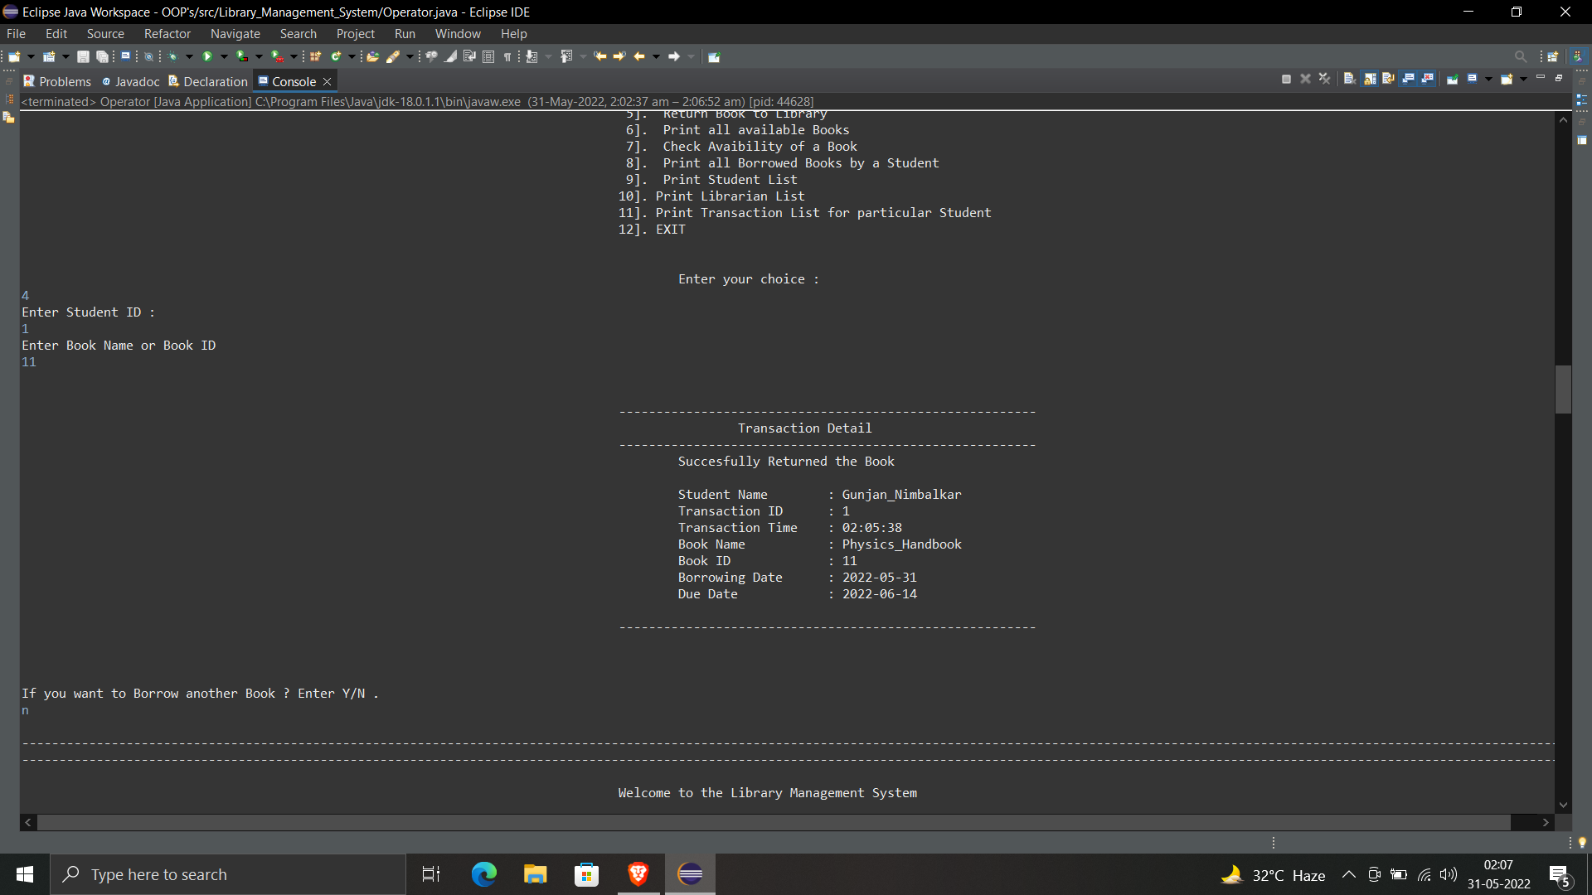Click Remove All Terminated Launches button
The height and width of the screenshot is (895, 1592).
(1324, 79)
